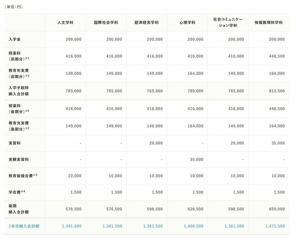Click the 35,000 実験実習料 cell for 心理学科

[197, 160]
